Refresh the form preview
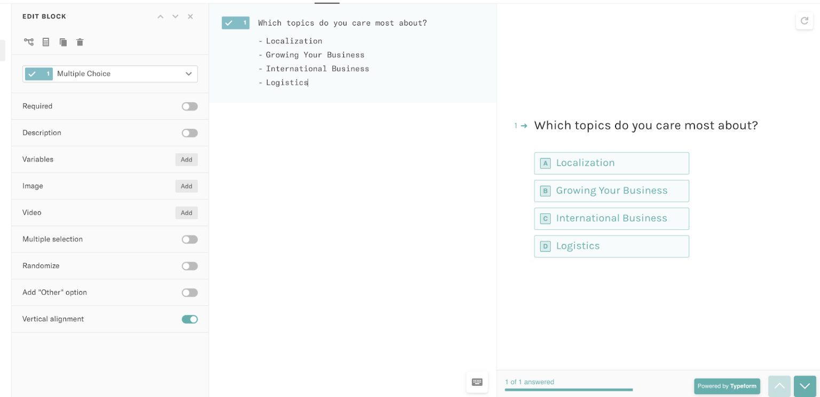The height and width of the screenshot is (397, 820). click(x=805, y=21)
